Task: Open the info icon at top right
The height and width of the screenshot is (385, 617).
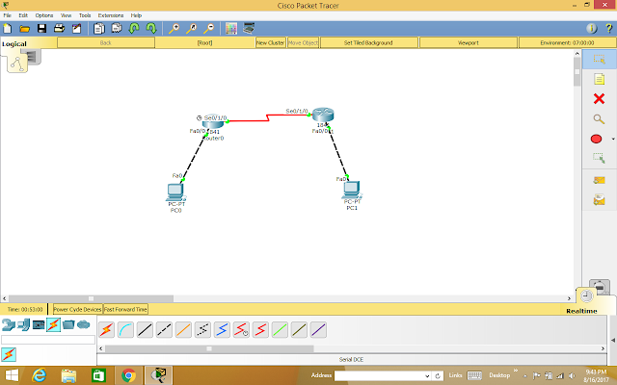Action: pyautogui.click(x=591, y=28)
